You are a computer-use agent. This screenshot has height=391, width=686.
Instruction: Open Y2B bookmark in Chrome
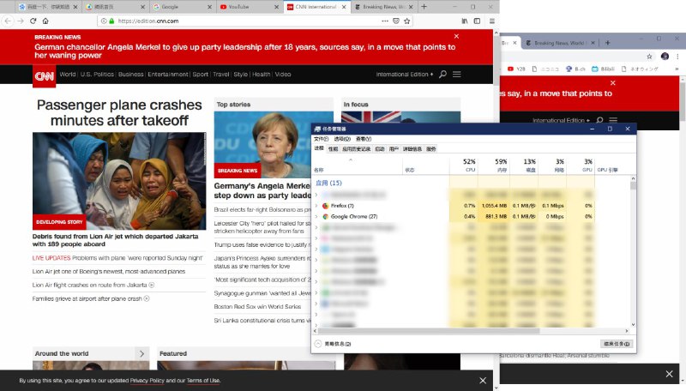(x=516, y=69)
